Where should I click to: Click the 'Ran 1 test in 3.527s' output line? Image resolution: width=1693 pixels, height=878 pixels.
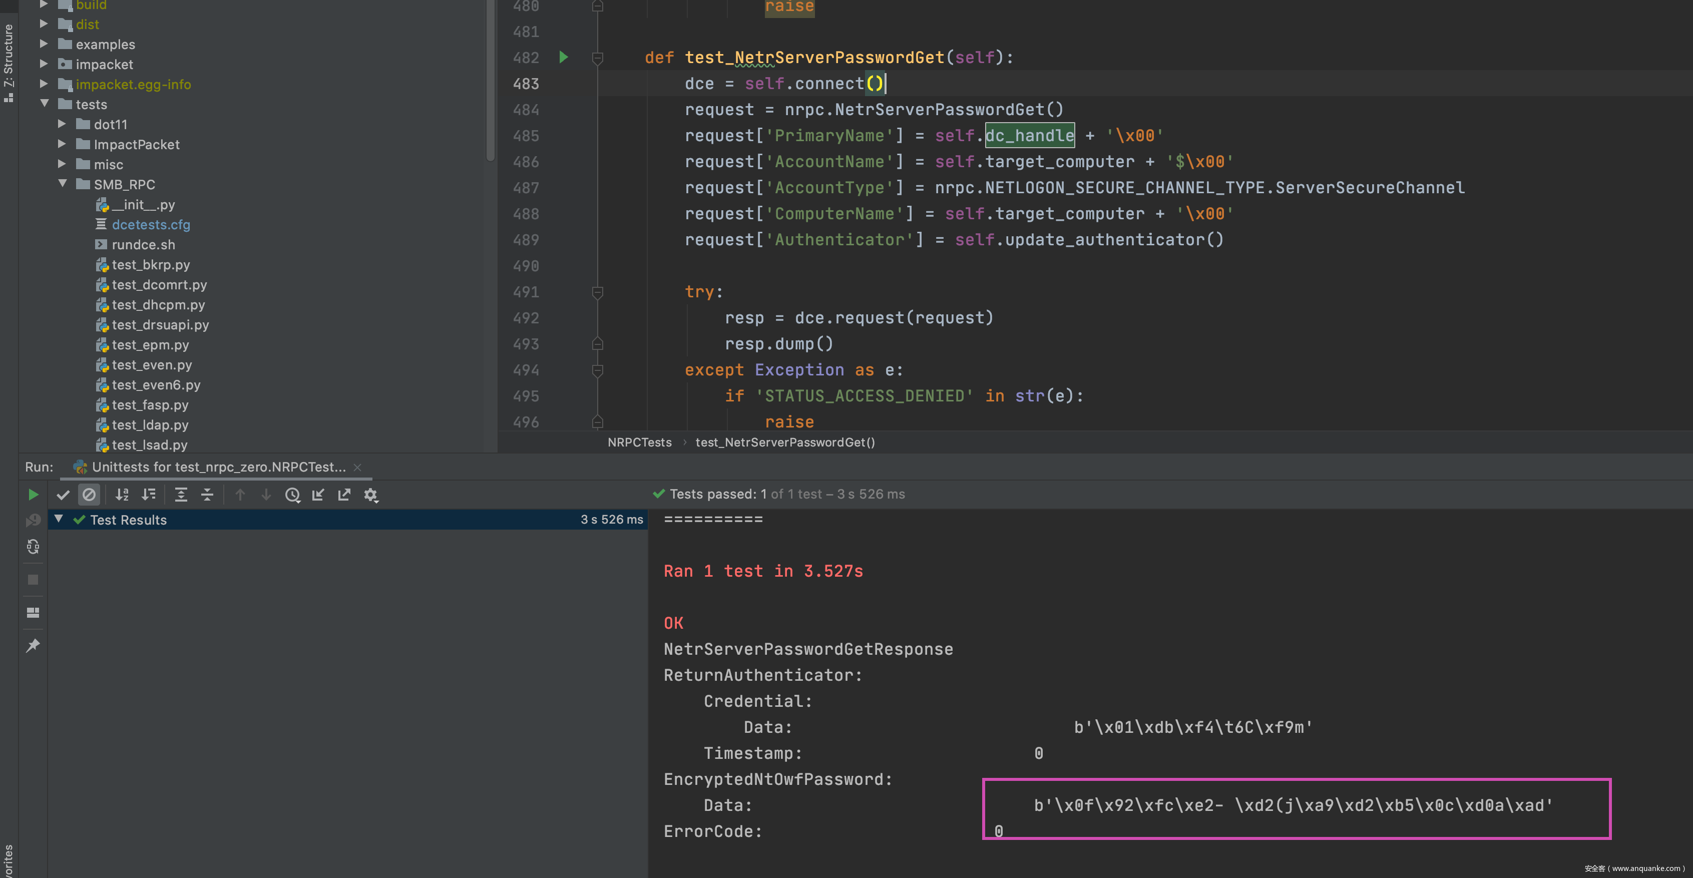[763, 571]
